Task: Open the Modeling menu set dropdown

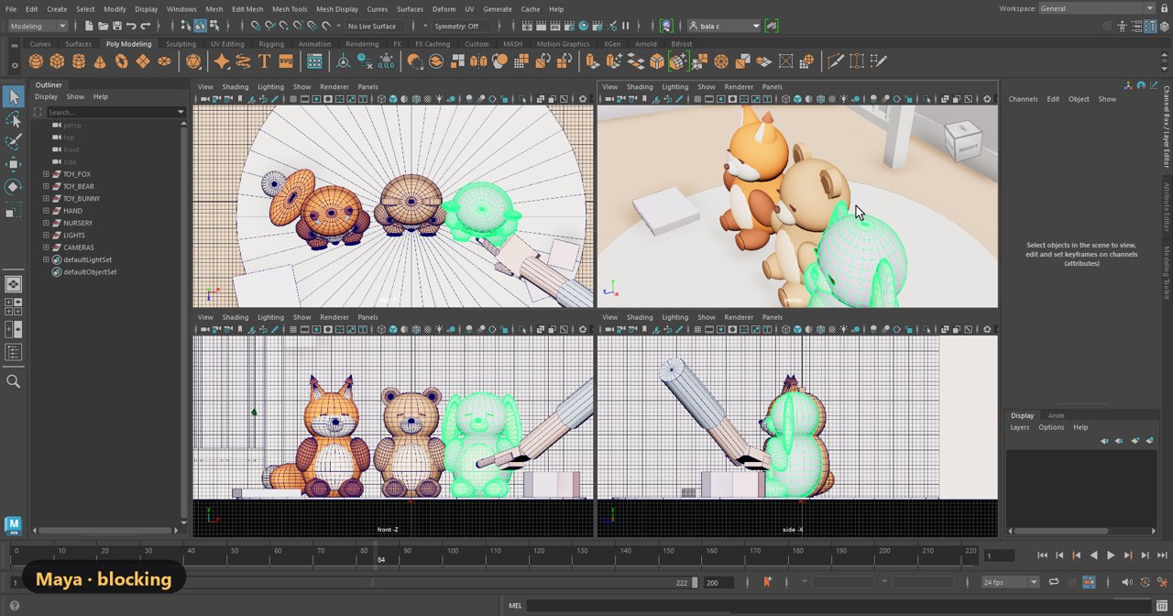Action: (x=38, y=26)
